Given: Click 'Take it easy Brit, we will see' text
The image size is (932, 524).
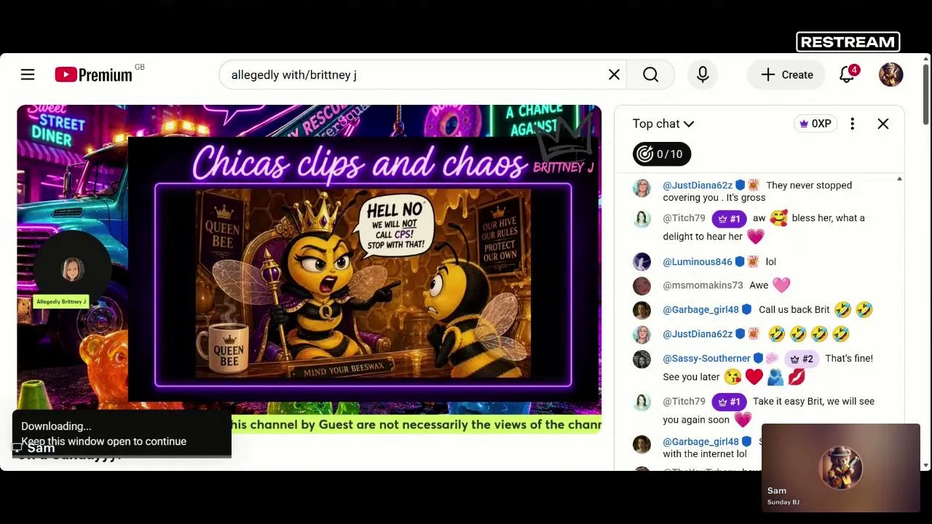Looking at the screenshot, I should [813, 402].
